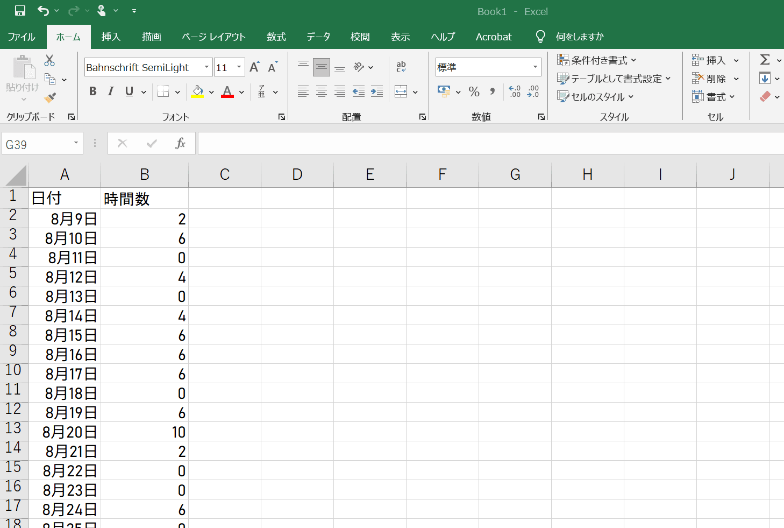The width and height of the screenshot is (784, 528).
Task: Click the Format Painter brush icon
Action: 50,97
